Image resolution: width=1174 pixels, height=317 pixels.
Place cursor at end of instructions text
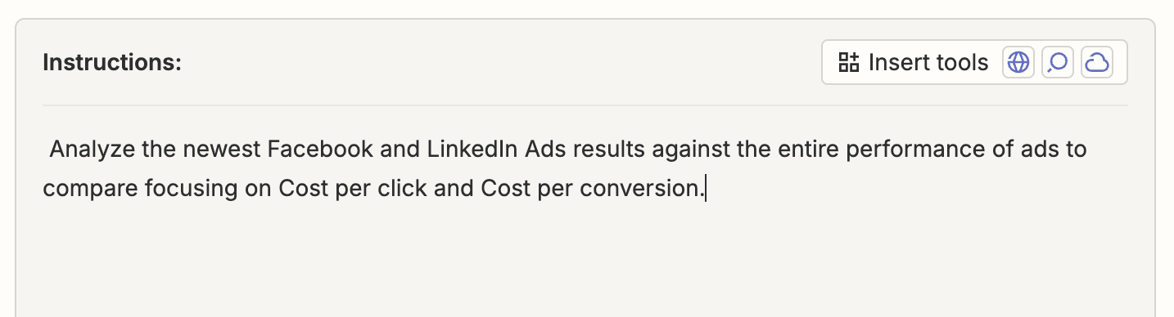point(705,188)
